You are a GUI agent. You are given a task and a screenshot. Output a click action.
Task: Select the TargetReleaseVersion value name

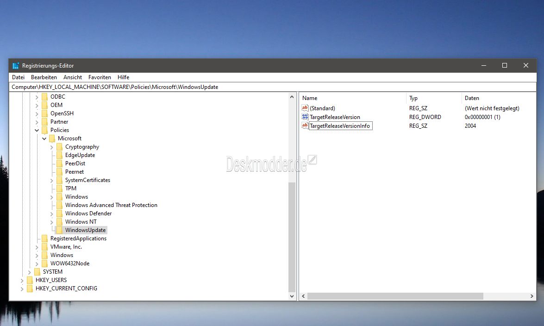pos(335,117)
